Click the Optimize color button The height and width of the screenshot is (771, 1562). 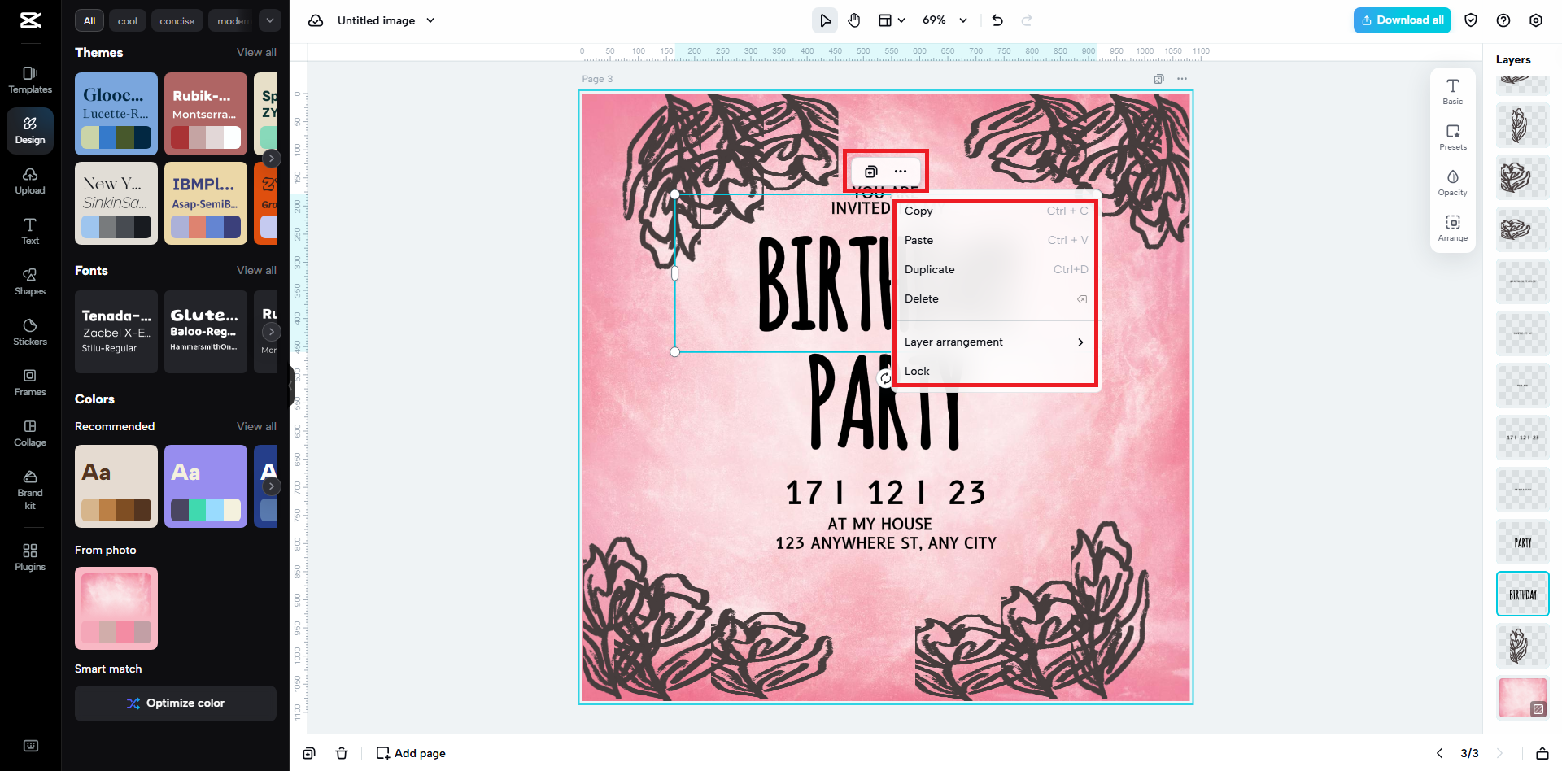click(176, 703)
